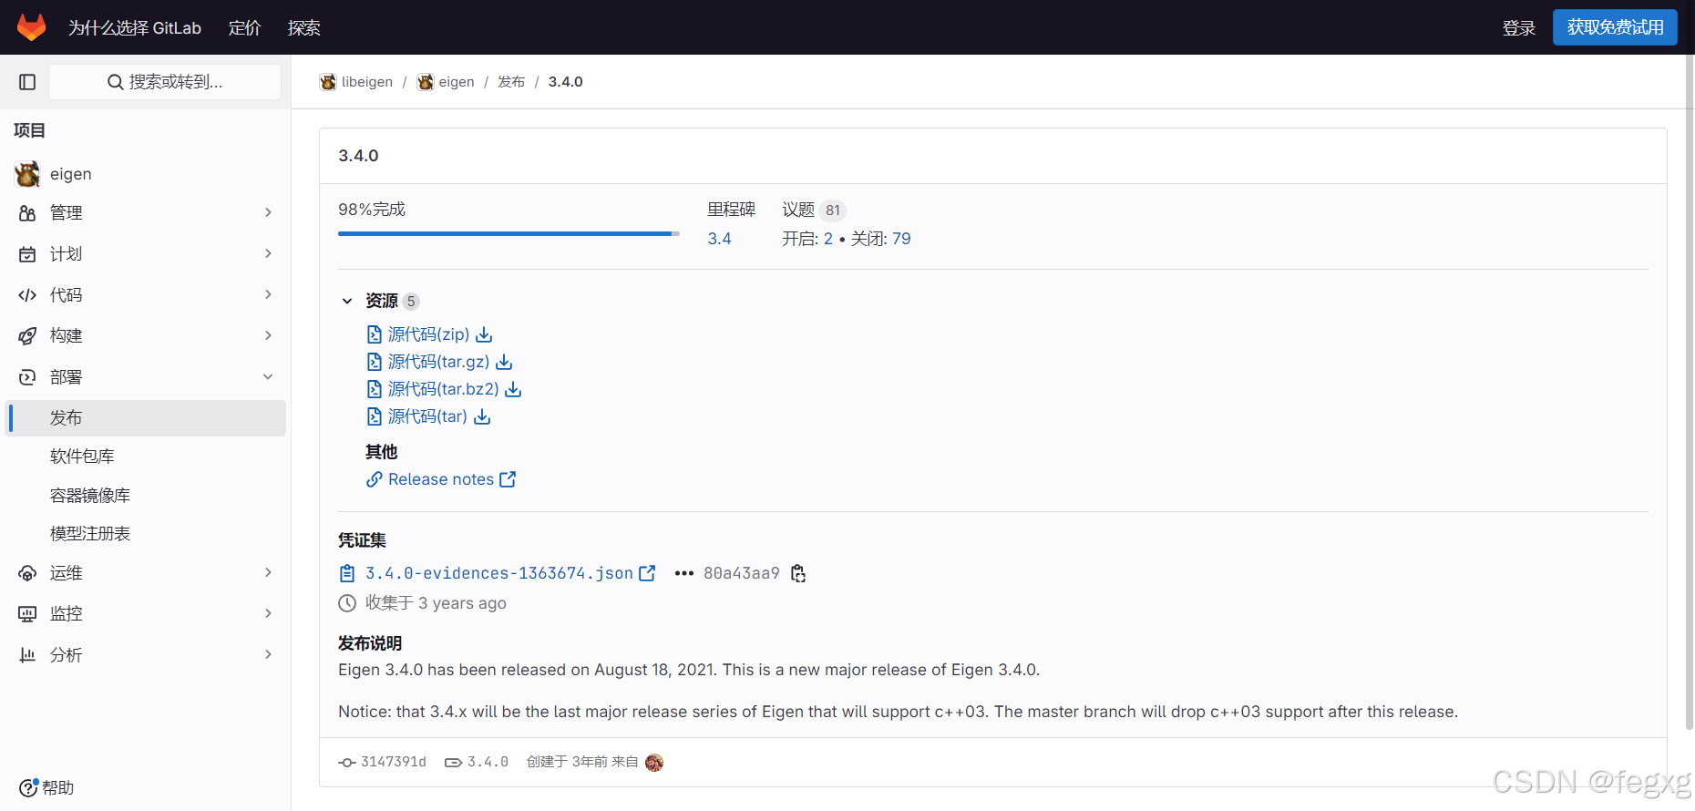Click external link icon beside Release notes

[x=508, y=479]
